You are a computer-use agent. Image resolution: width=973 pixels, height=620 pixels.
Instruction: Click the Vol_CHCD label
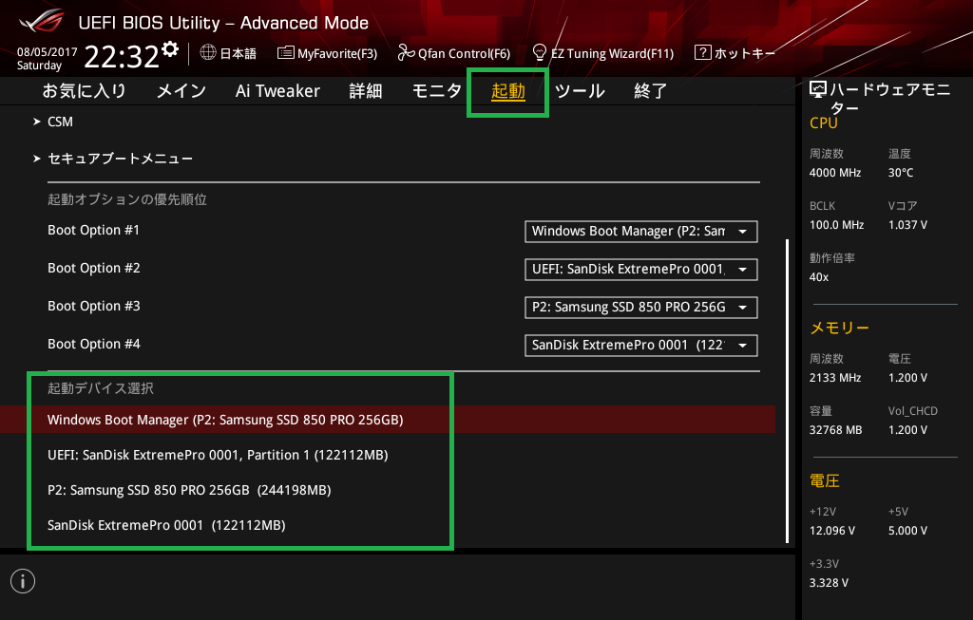coord(913,411)
